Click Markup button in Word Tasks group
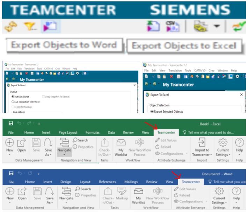 click(x=122, y=193)
